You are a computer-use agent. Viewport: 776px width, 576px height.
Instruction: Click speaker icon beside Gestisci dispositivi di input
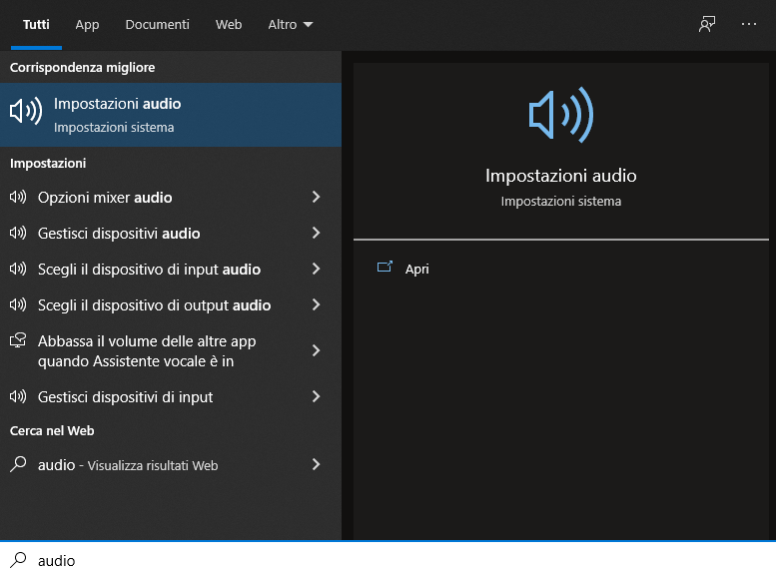click(18, 396)
